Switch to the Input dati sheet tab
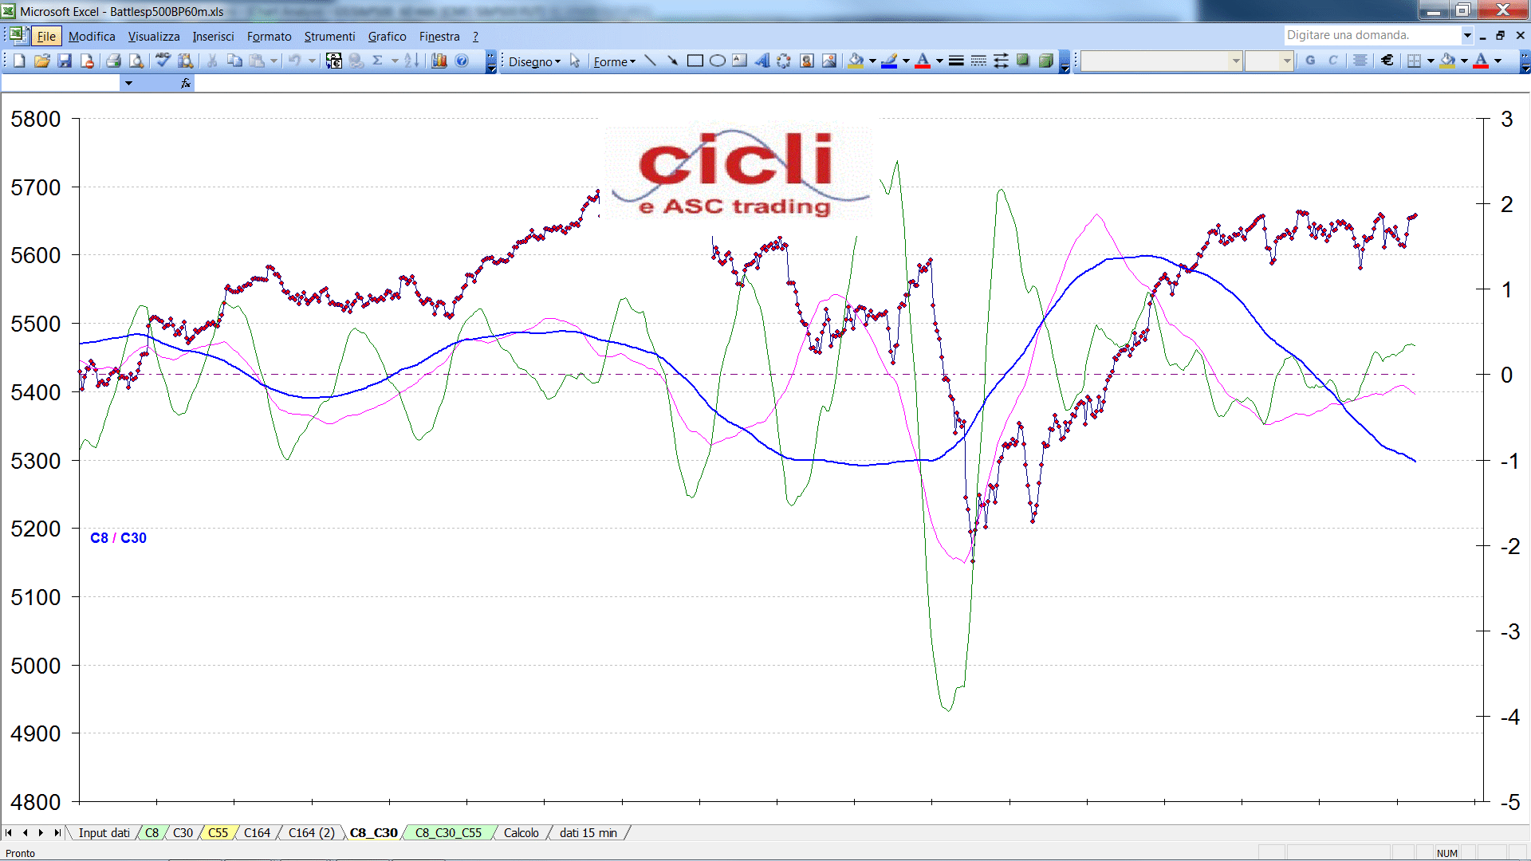1531x861 pixels. tap(104, 833)
